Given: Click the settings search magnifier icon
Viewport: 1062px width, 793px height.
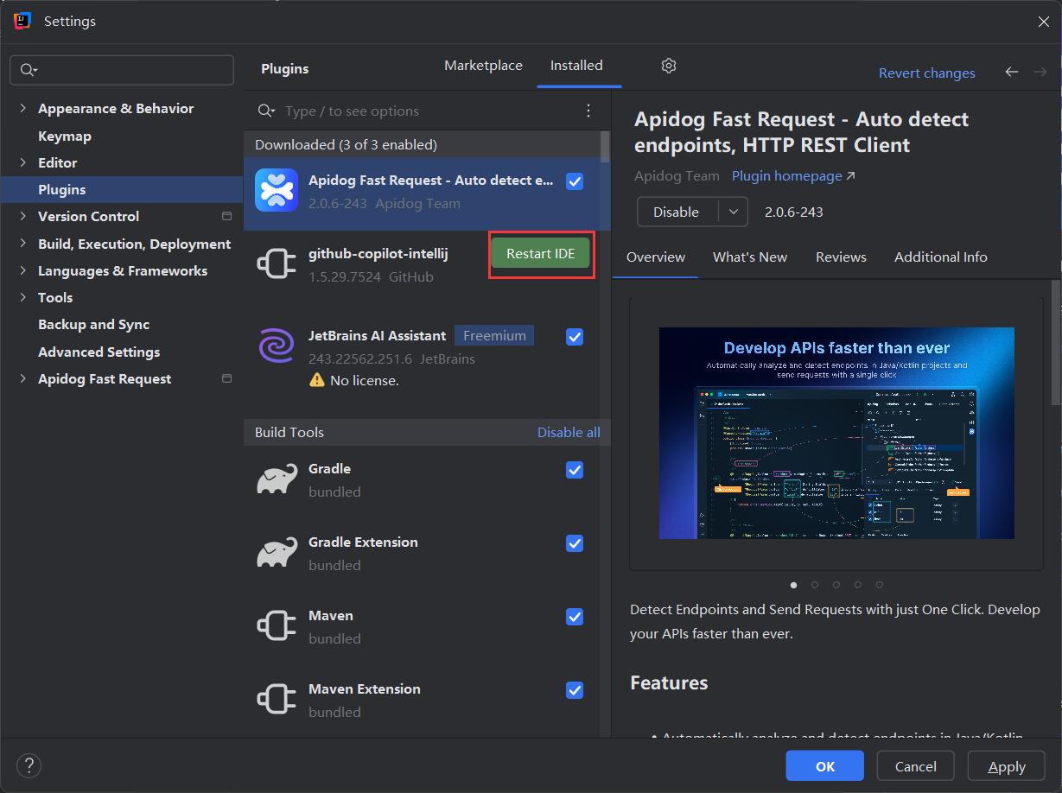Looking at the screenshot, I should [x=28, y=70].
